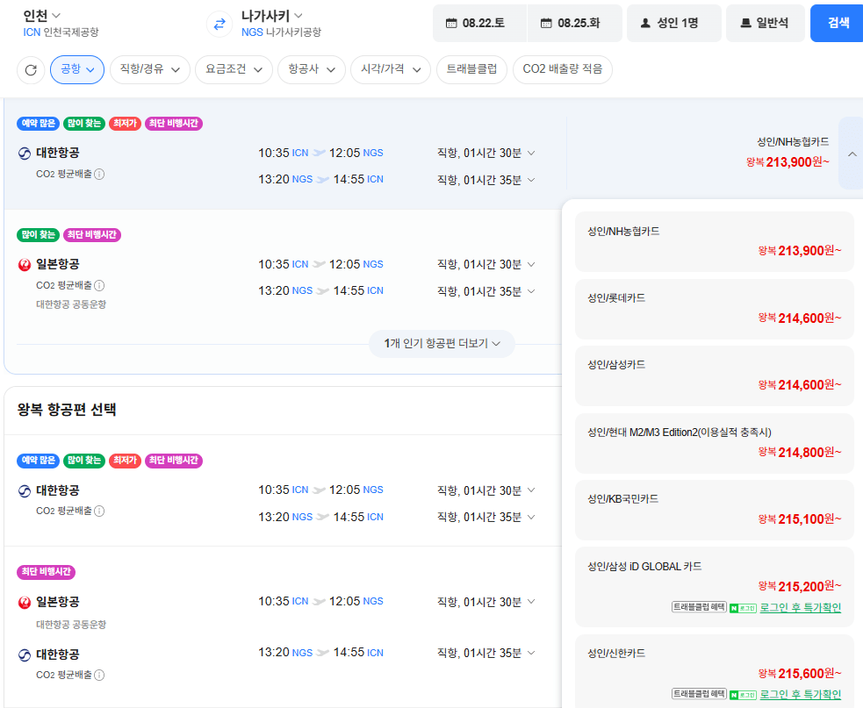Select 성인/신한카드 fare 215,600원
Viewport: 863px width, 708px height.
(715, 671)
